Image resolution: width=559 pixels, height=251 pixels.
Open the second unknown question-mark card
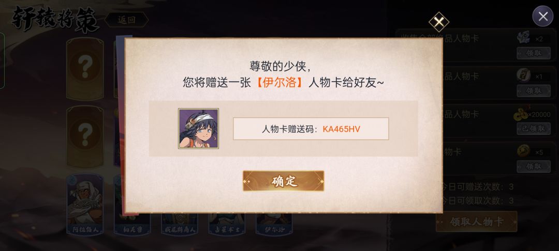[85, 136]
